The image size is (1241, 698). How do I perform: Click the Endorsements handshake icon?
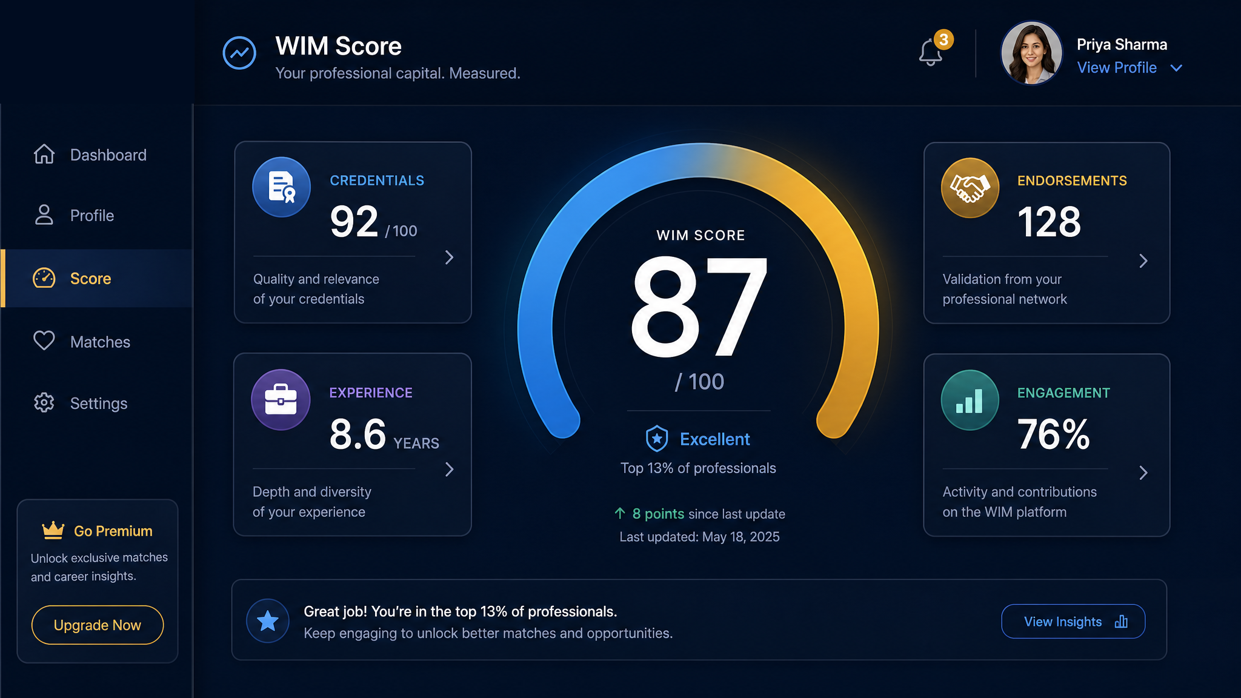coord(970,188)
